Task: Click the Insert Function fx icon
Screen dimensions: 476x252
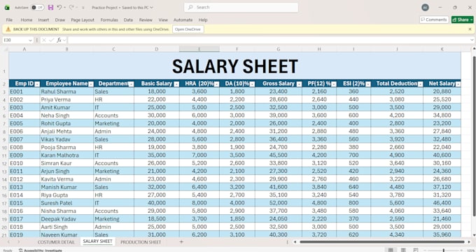Action: click(59, 40)
